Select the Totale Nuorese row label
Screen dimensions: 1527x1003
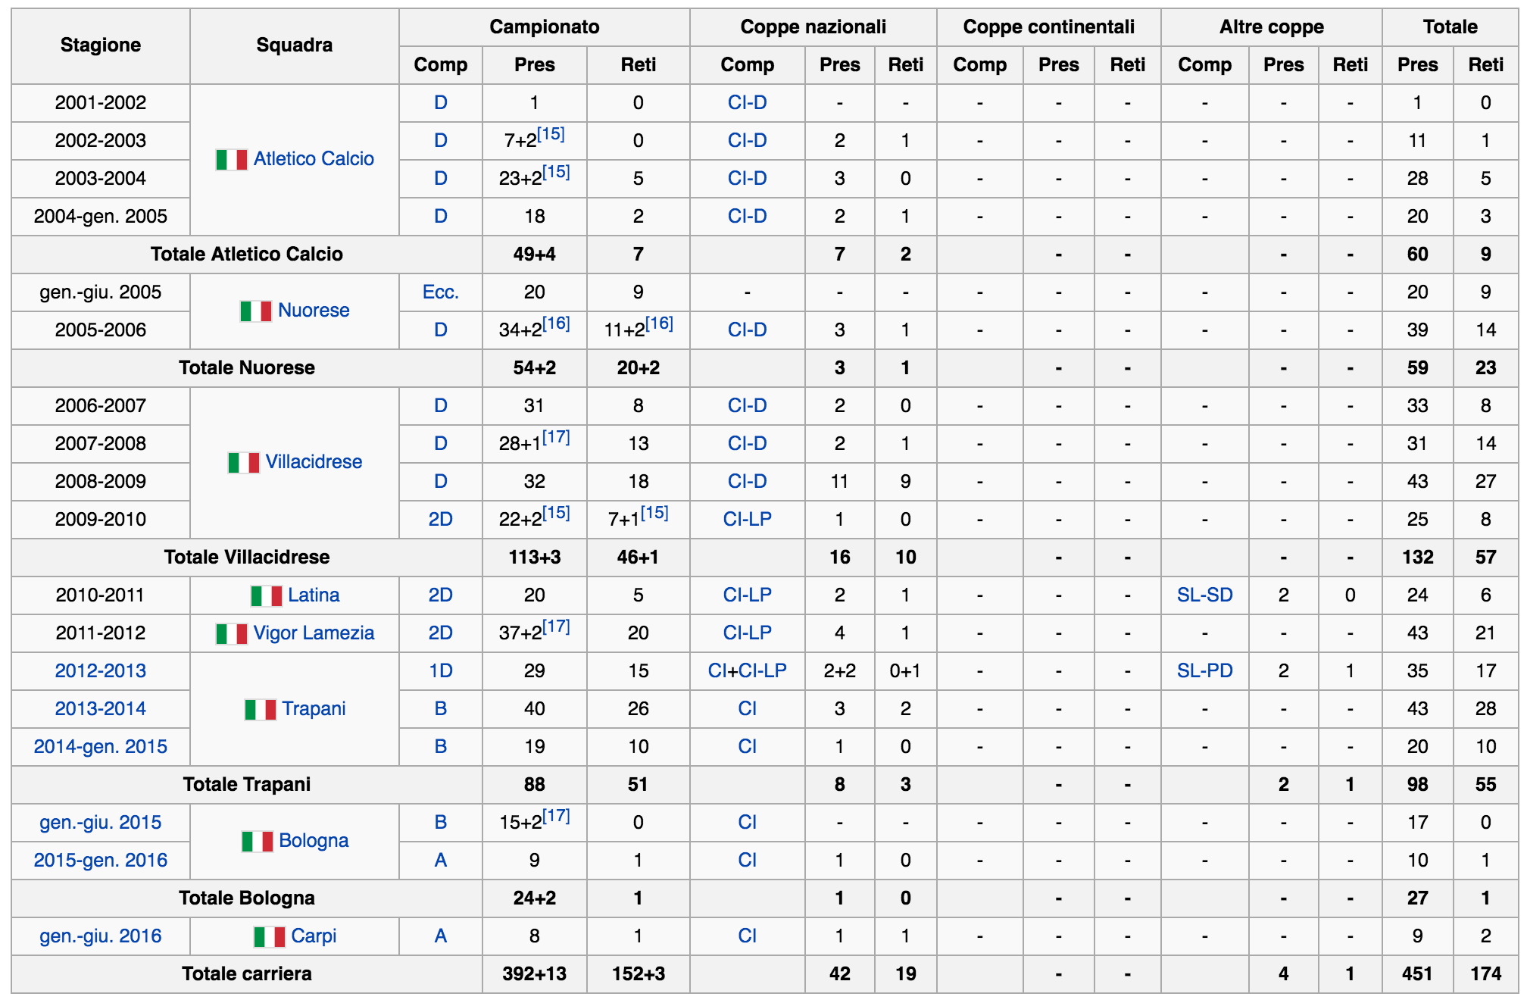pyautogui.click(x=247, y=368)
